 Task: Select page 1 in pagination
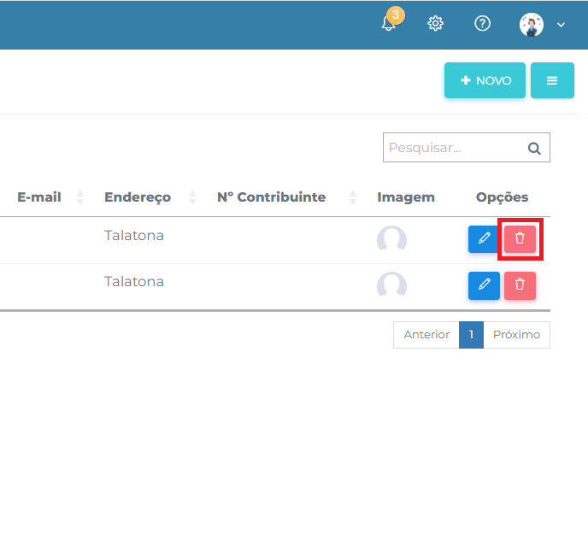point(471,334)
